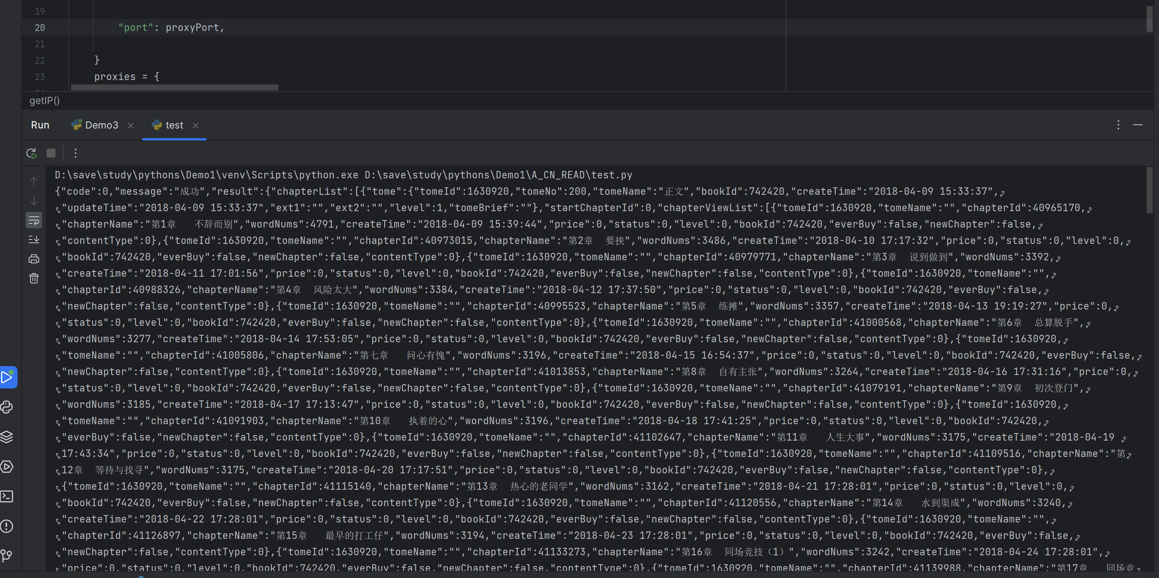The height and width of the screenshot is (578, 1159).
Task: Open Python Console tool window
Action: [x=7, y=407]
